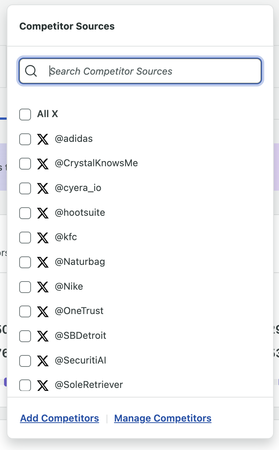Click the X logo beside @OneTrust
The height and width of the screenshot is (450, 279).
[43, 311]
